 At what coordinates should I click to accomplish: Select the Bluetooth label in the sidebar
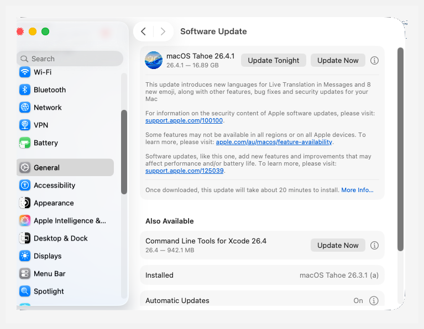click(50, 89)
